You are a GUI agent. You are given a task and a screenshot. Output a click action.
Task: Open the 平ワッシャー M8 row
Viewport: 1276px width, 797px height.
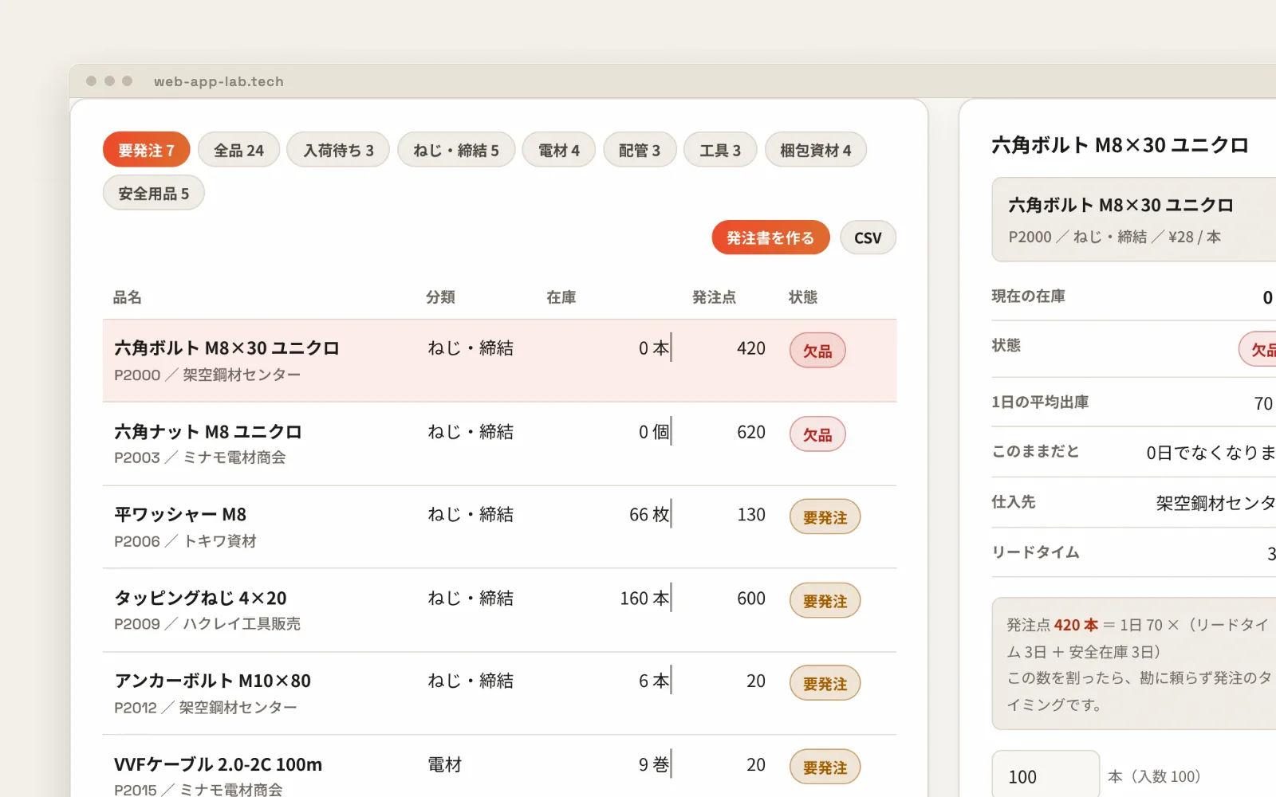tap(499, 527)
